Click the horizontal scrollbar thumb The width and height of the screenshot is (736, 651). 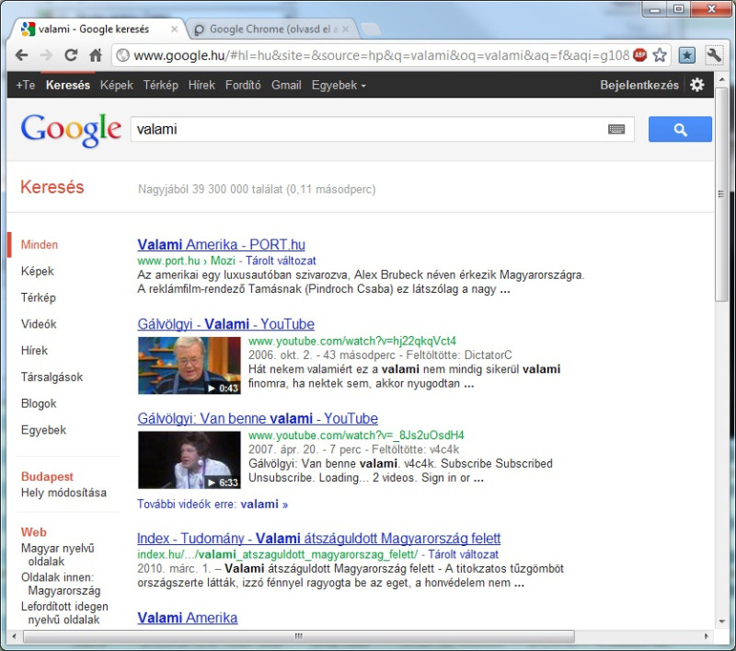(x=298, y=636)
